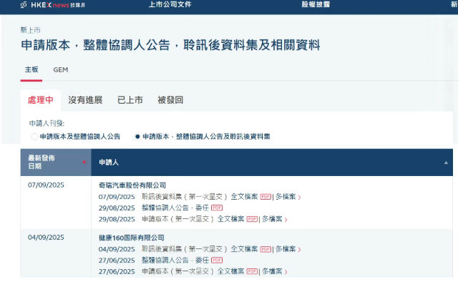Select 已上市 status tab
Viewport: 458px width, 292px height.
pyautogui.click(x=130, y=100)
